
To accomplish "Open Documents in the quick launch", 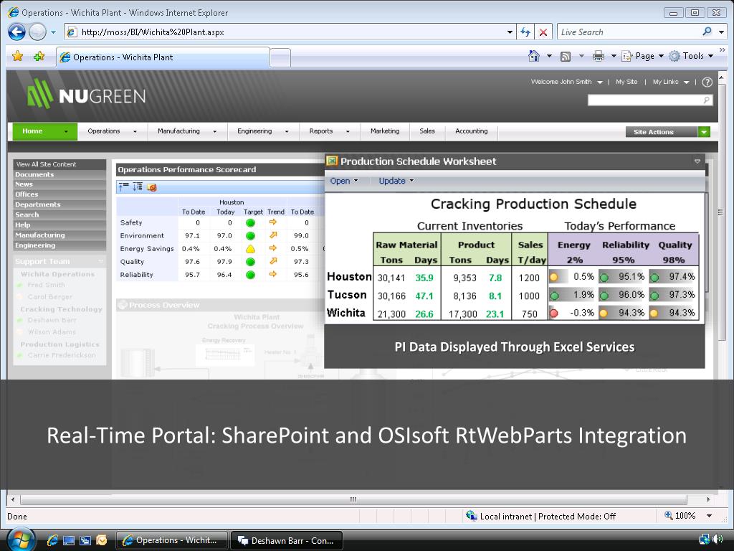I will (x=34, y=174).
